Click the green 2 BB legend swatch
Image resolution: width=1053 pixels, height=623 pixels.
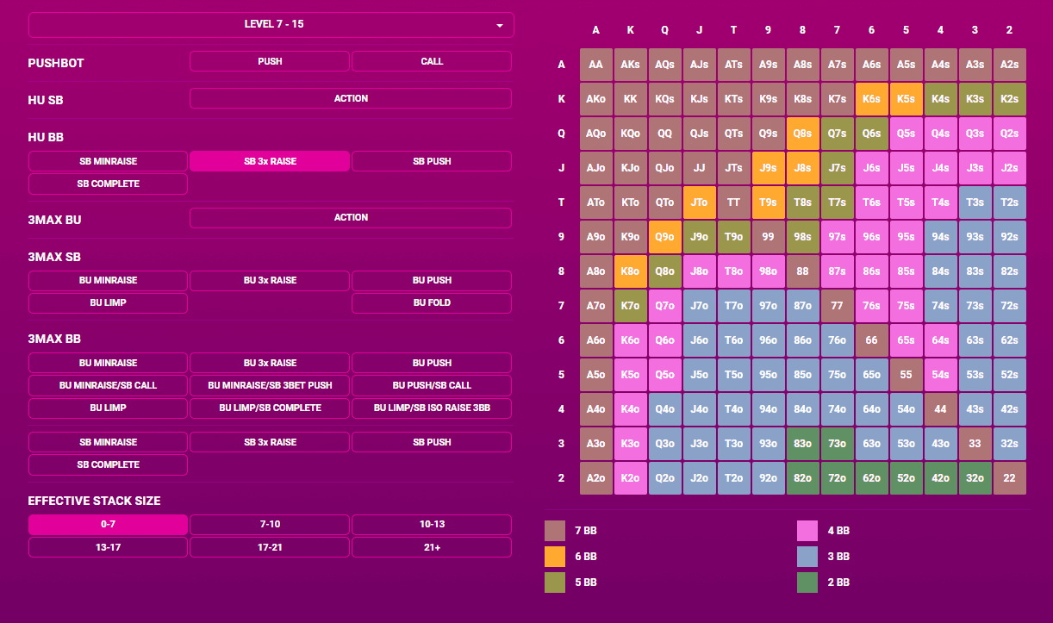(x=807, y=583)
